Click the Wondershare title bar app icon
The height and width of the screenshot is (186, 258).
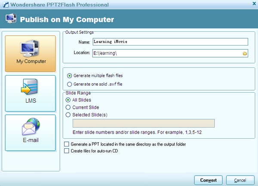6,5
